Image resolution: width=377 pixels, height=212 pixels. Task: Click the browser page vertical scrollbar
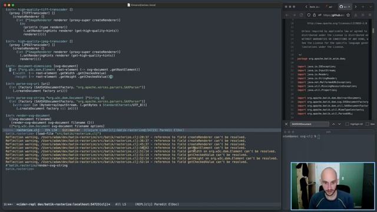click(x=373, y=31)
